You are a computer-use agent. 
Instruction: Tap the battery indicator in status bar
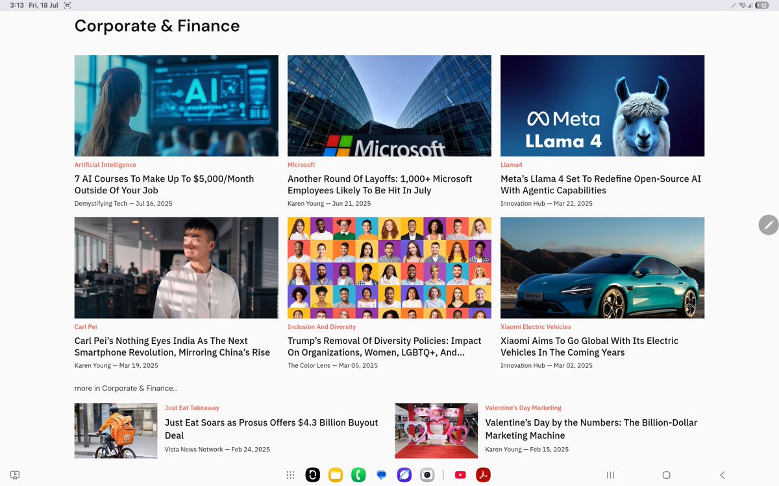762,5
